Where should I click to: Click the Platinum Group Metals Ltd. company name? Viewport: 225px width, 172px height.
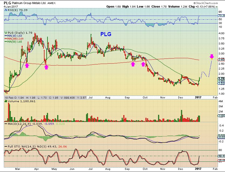point(29,3)
